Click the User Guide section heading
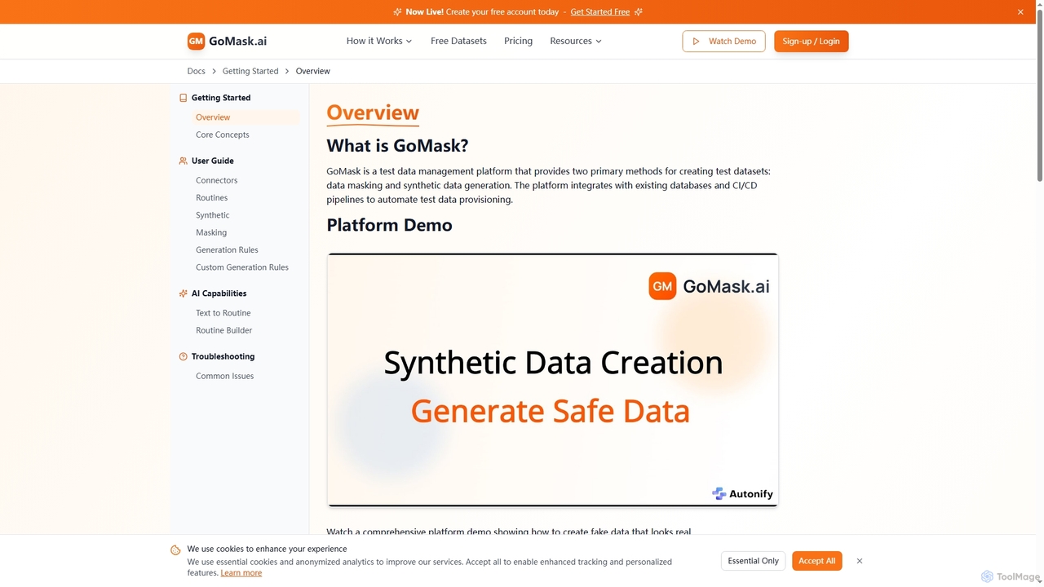Viewport: 1044px width, 587px height. tap(213, 161)
